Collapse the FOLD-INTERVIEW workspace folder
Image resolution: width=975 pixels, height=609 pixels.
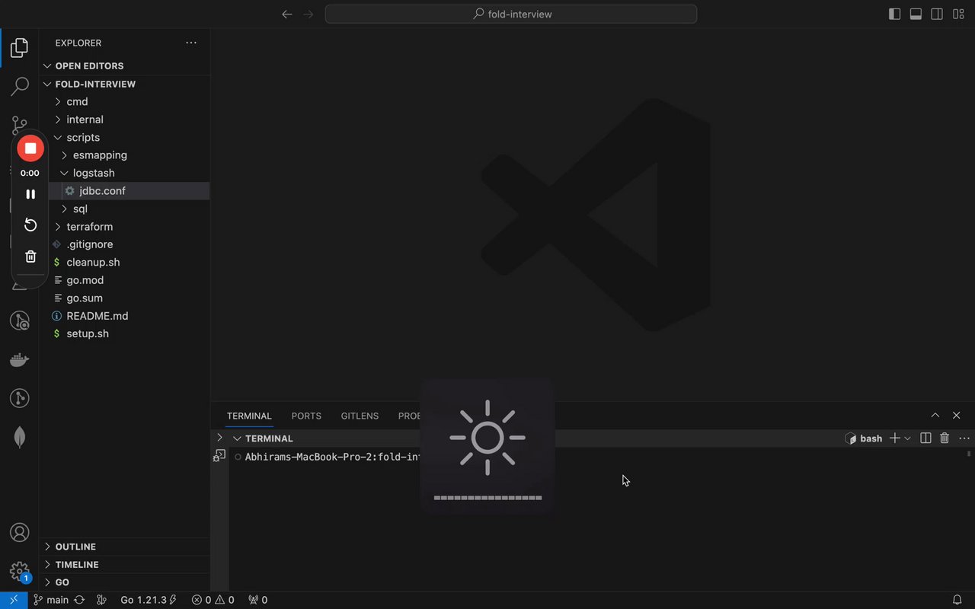click(x=125, y=84)
